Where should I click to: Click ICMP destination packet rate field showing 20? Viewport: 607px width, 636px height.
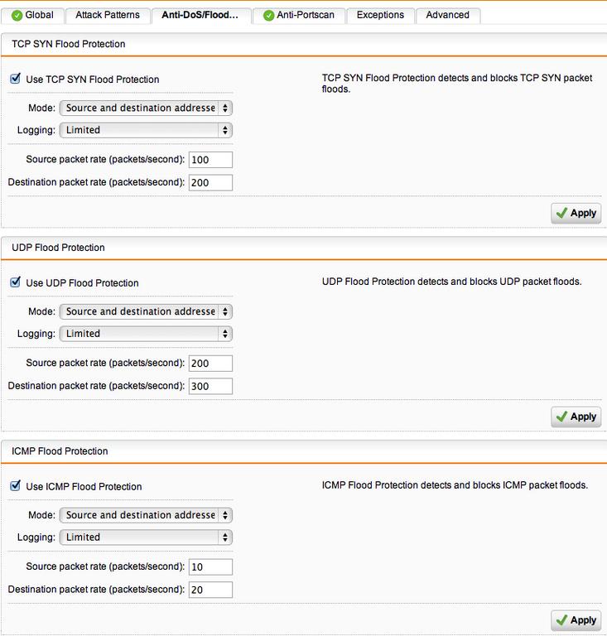click(210, 590)
